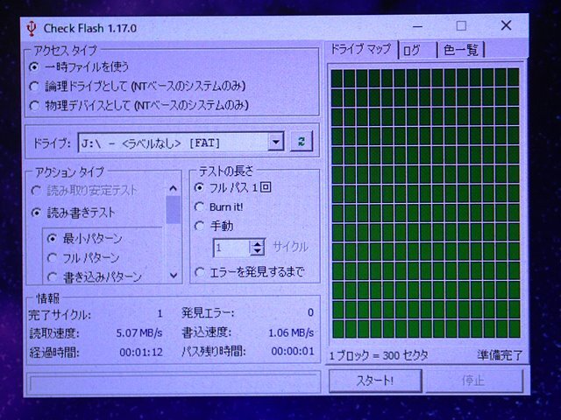The image size is (561, 420).
Task: Decrease cycle count with spinner down arrow
Action: (x=257, y=252)
